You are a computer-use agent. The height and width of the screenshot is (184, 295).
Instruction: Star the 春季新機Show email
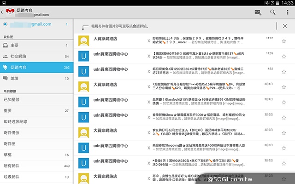pyautogui.click(x=284, y=118)
